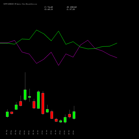Select the 29 Sep date label
Viewport: 139px width, 139px height.
coord(20,132)
